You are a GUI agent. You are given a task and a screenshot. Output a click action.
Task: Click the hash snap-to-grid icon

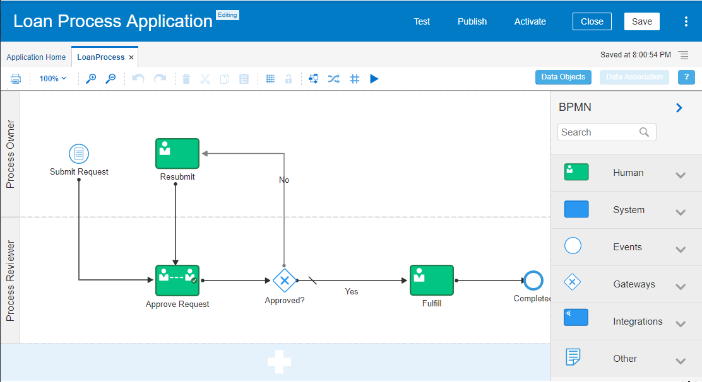355,79
